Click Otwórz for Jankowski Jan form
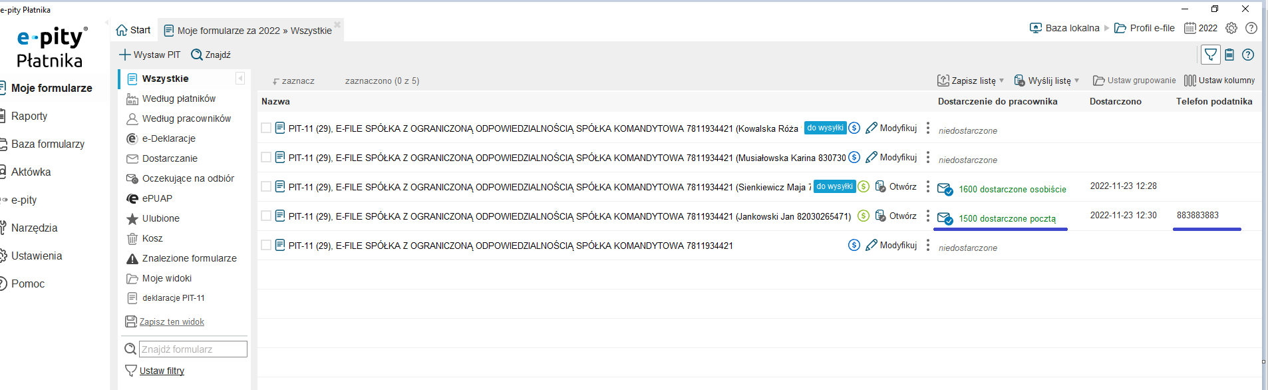The width and height of the screenshot is (1268, 390). (x=895, y=216)
